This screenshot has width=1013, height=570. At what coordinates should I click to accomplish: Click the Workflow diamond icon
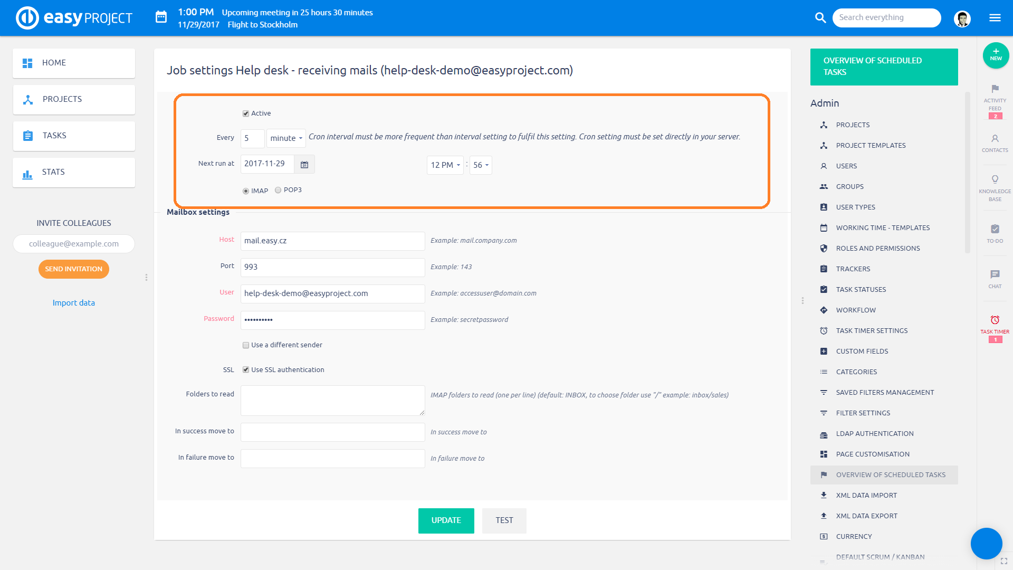(824, 310)
